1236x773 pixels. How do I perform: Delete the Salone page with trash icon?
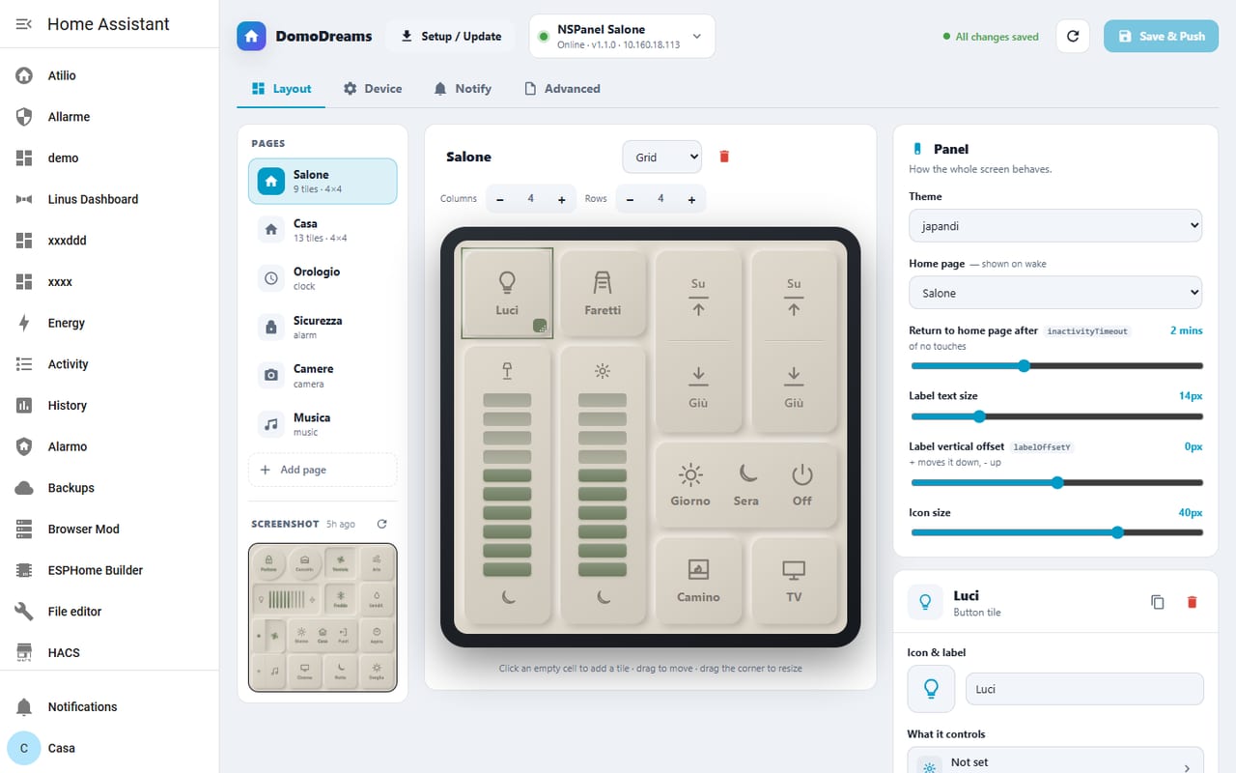coord(724,157)
